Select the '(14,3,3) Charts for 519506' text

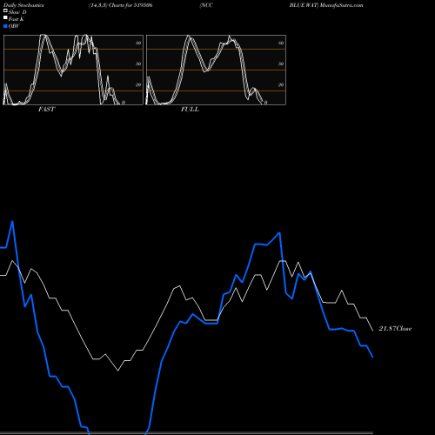(121, 5)
